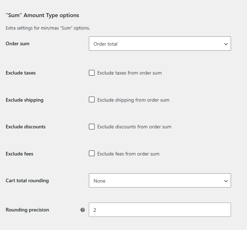The image size is (247, 230).
Task: Enable Exclude taxes from order sum checkbox
Action: click(92, 73)
